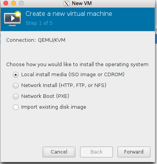Click the X11 icon beside the New VM title
Viewport: 157px width, 164px height.
(x=67, y=3)
